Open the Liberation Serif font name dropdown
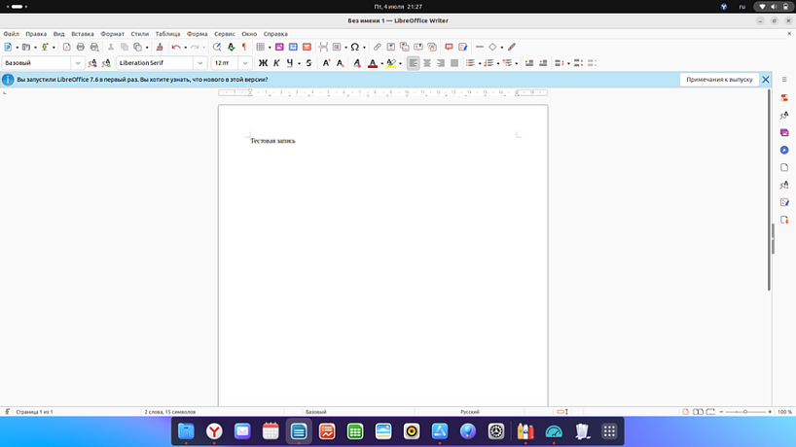 coord(200,63)
